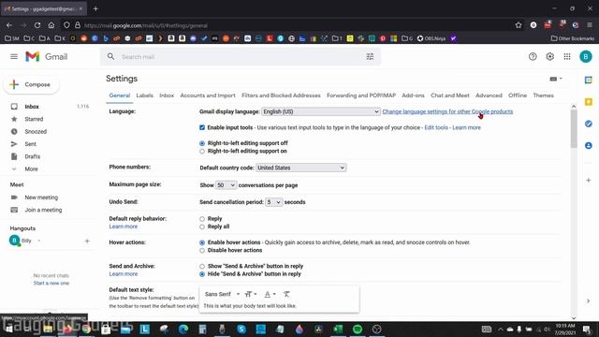Click Edit tools link
Image resolution: width=599 pixels, height=337 pixels.
[x=436, y=127]
